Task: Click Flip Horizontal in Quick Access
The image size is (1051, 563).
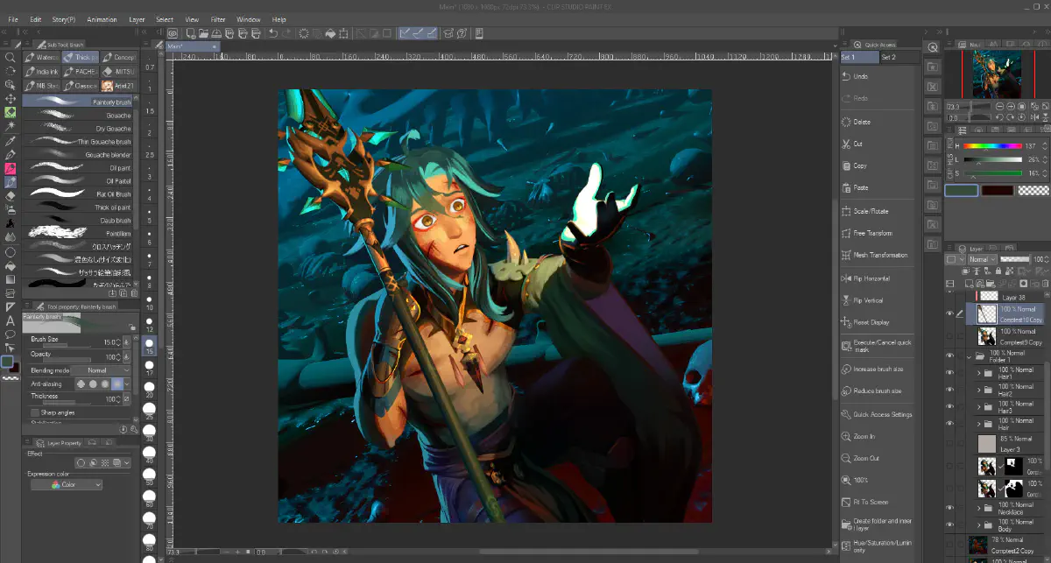Action: (871, 278)
